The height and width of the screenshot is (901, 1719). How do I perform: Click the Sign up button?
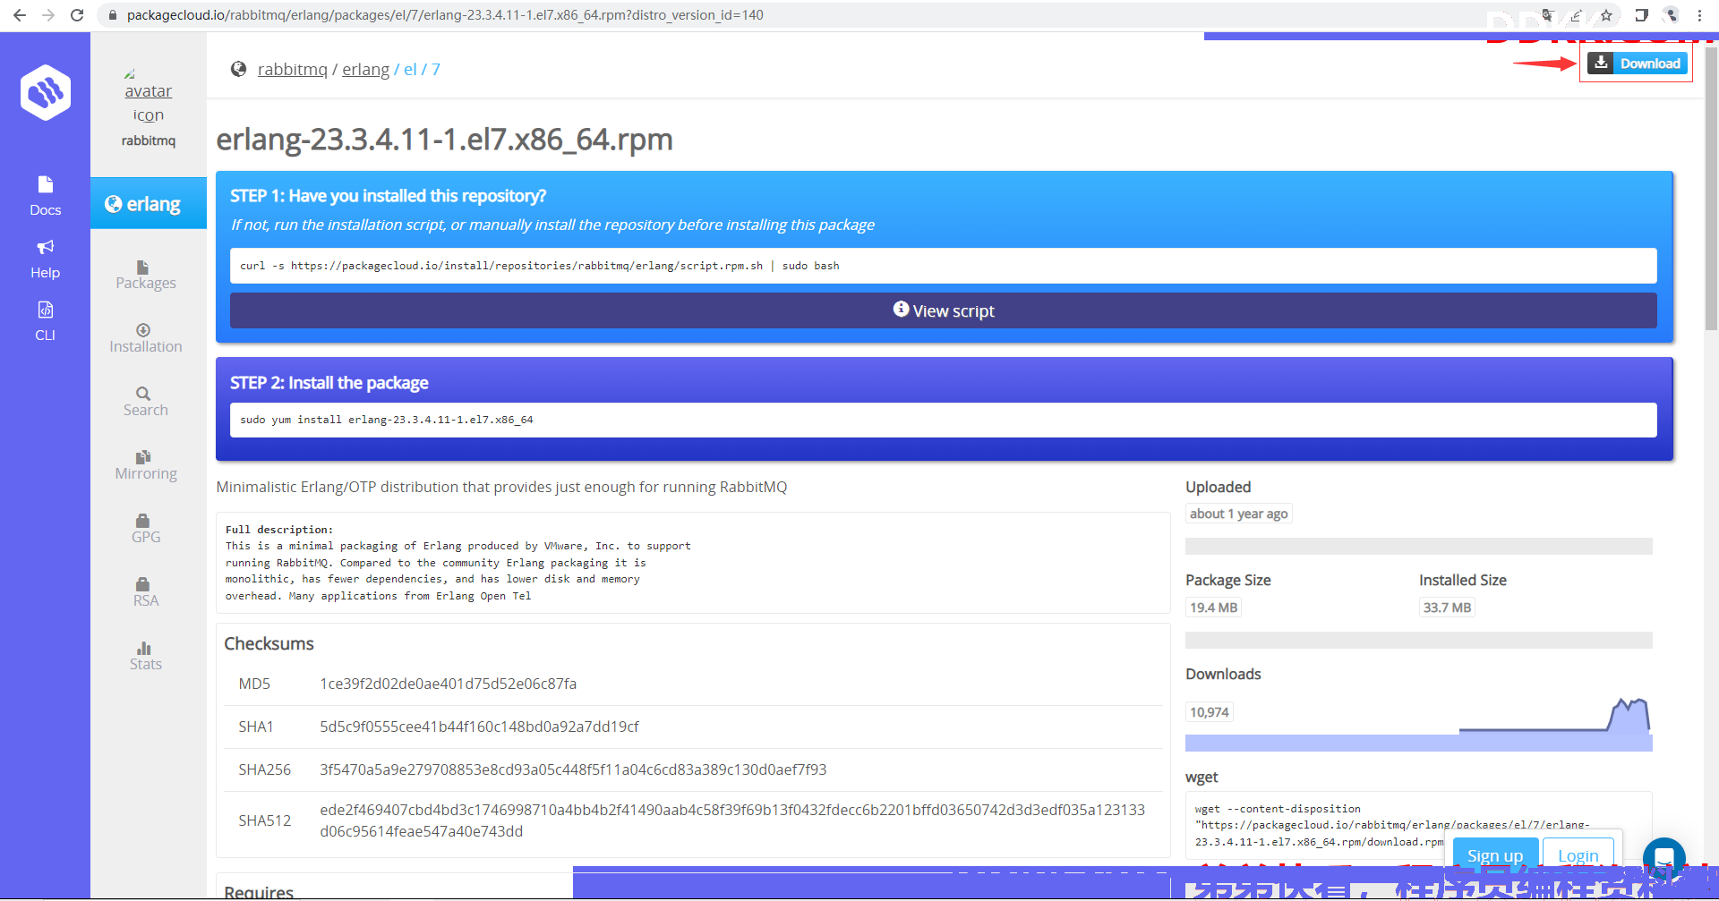point(1494,855)
